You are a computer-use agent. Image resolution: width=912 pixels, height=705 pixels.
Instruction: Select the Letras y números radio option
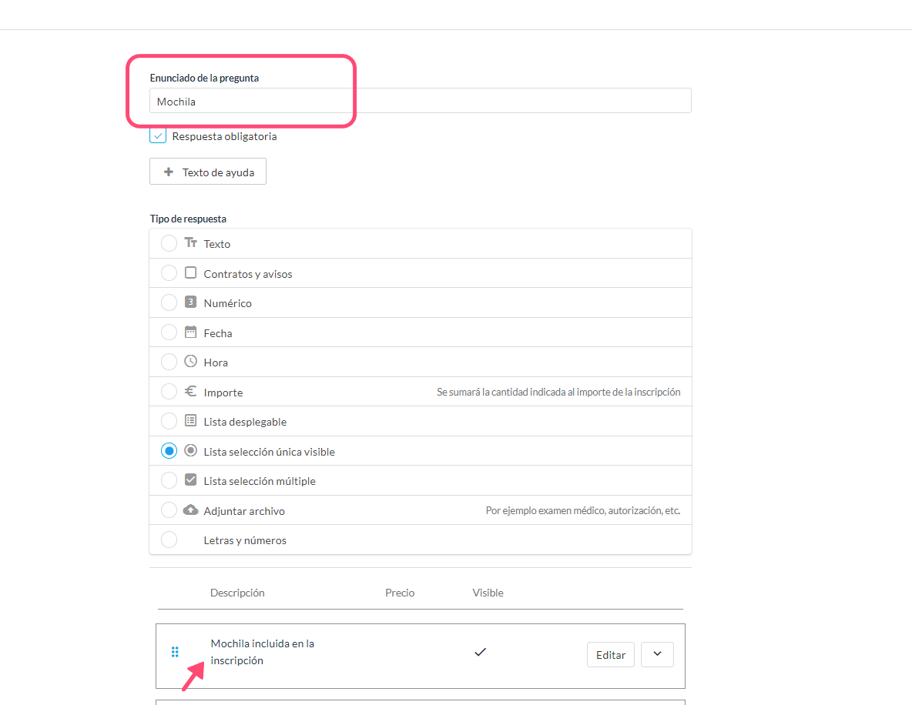click(x=169, y=540)
